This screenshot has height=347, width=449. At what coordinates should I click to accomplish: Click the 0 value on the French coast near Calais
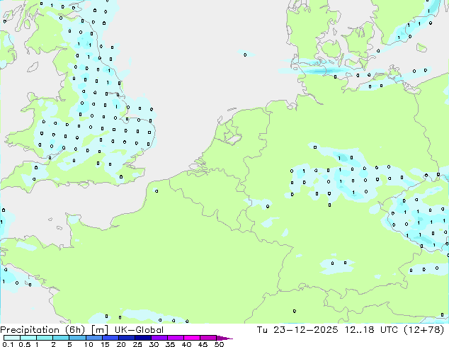(x=157, y=191)
